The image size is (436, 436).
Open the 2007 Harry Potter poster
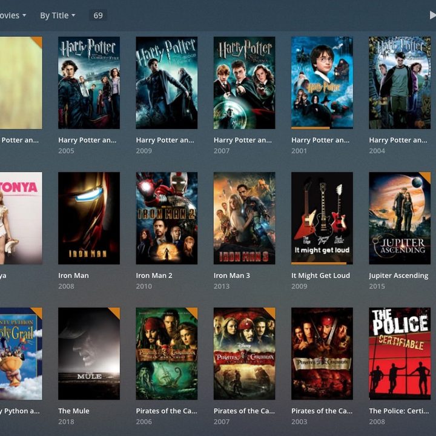(244, 82)
